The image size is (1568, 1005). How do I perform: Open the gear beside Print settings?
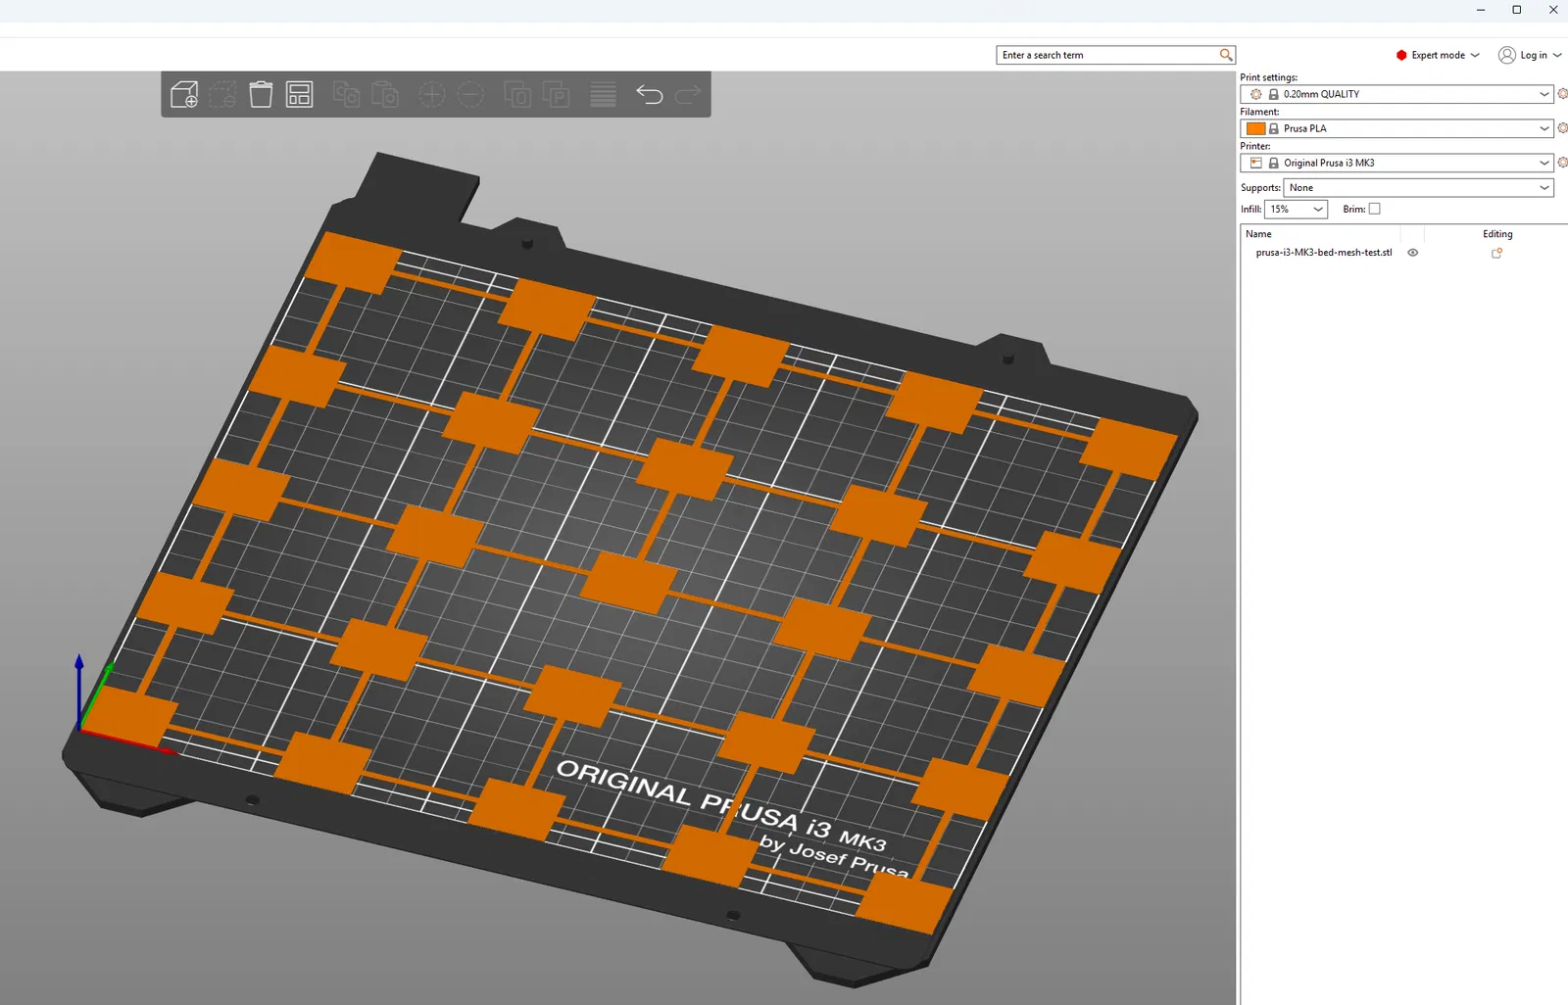coord(1562,94)
